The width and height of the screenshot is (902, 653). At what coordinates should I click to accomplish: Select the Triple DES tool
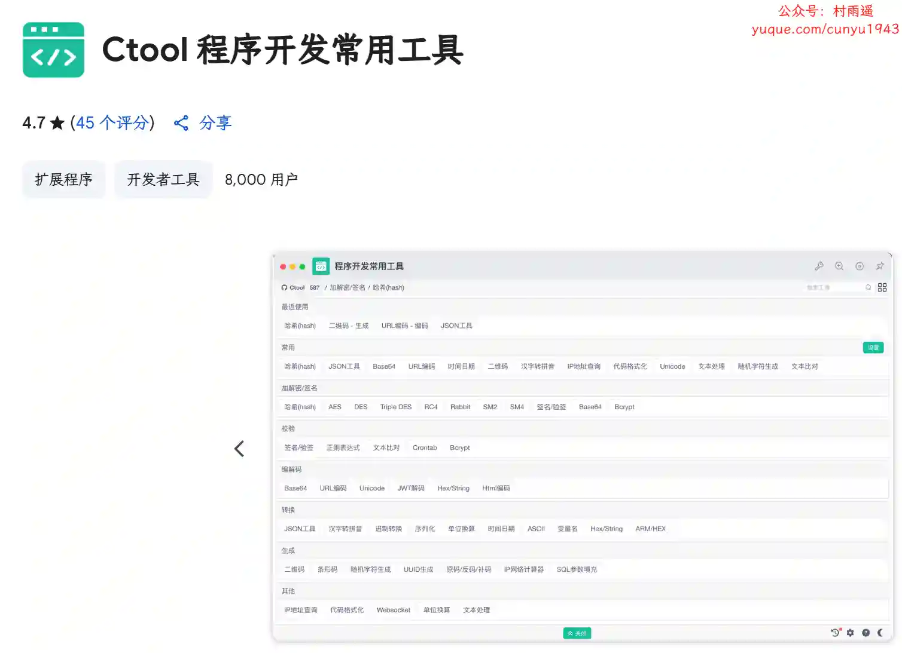click(x=396, y=407)
